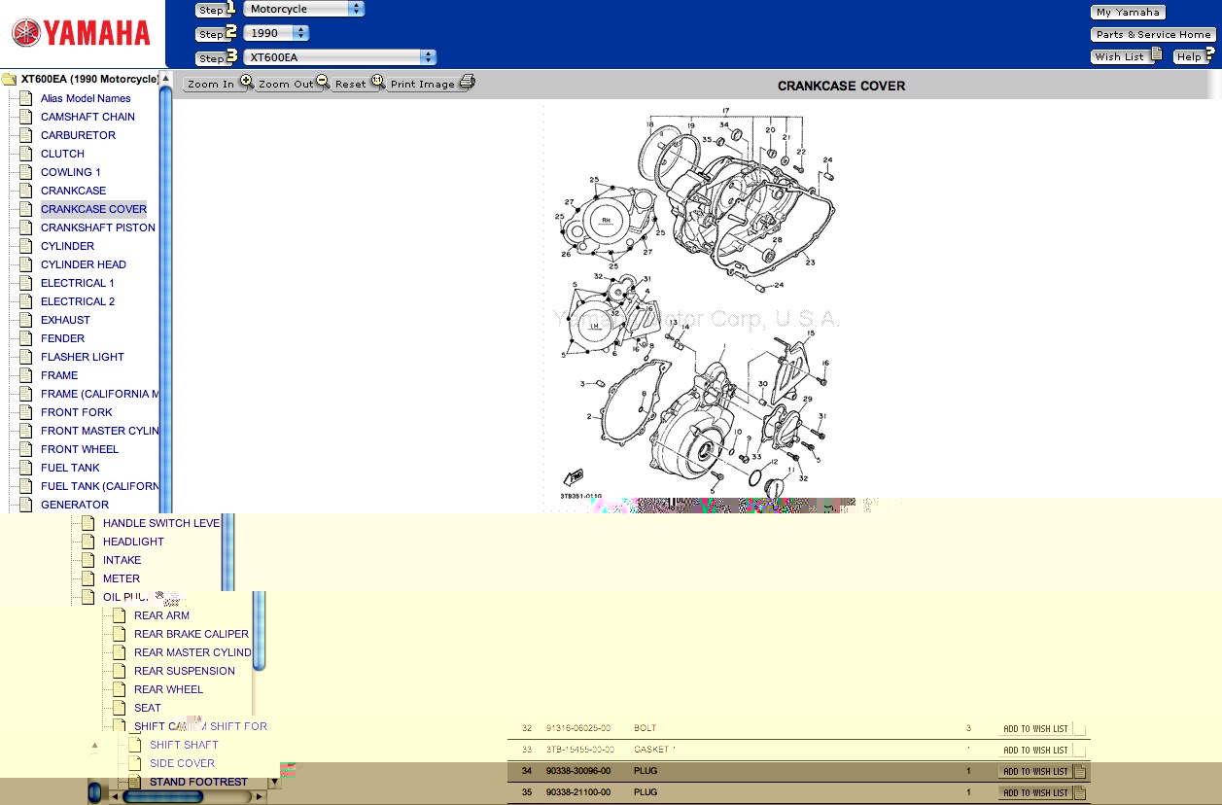Select CRANKCASE in the parts tree
The width and height of the screenshot is (1222, 805).
click(x=73, y=191)
